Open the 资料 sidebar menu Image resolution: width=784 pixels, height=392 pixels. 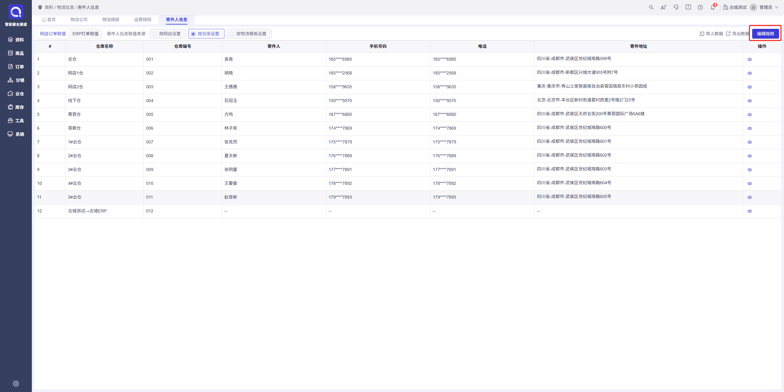pyautogui.click(x=16, y=40)
